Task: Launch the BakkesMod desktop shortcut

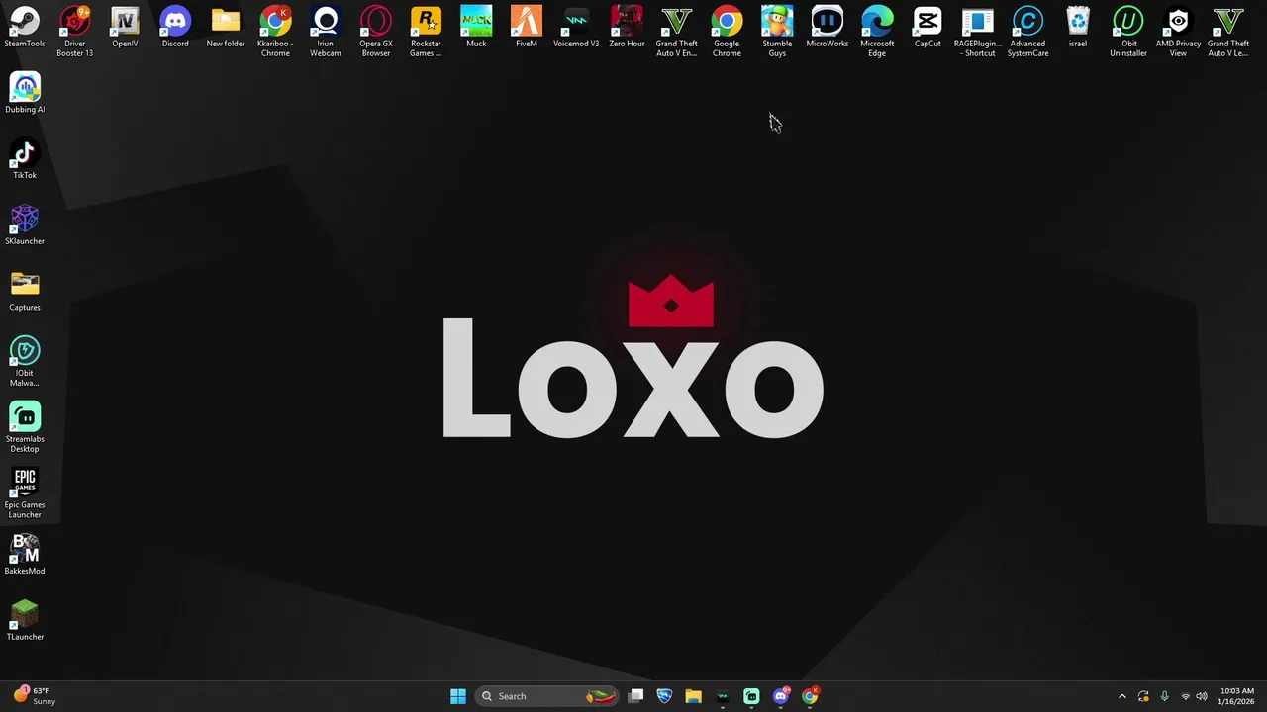Action: pyautogui.click(x=25, y=555)
